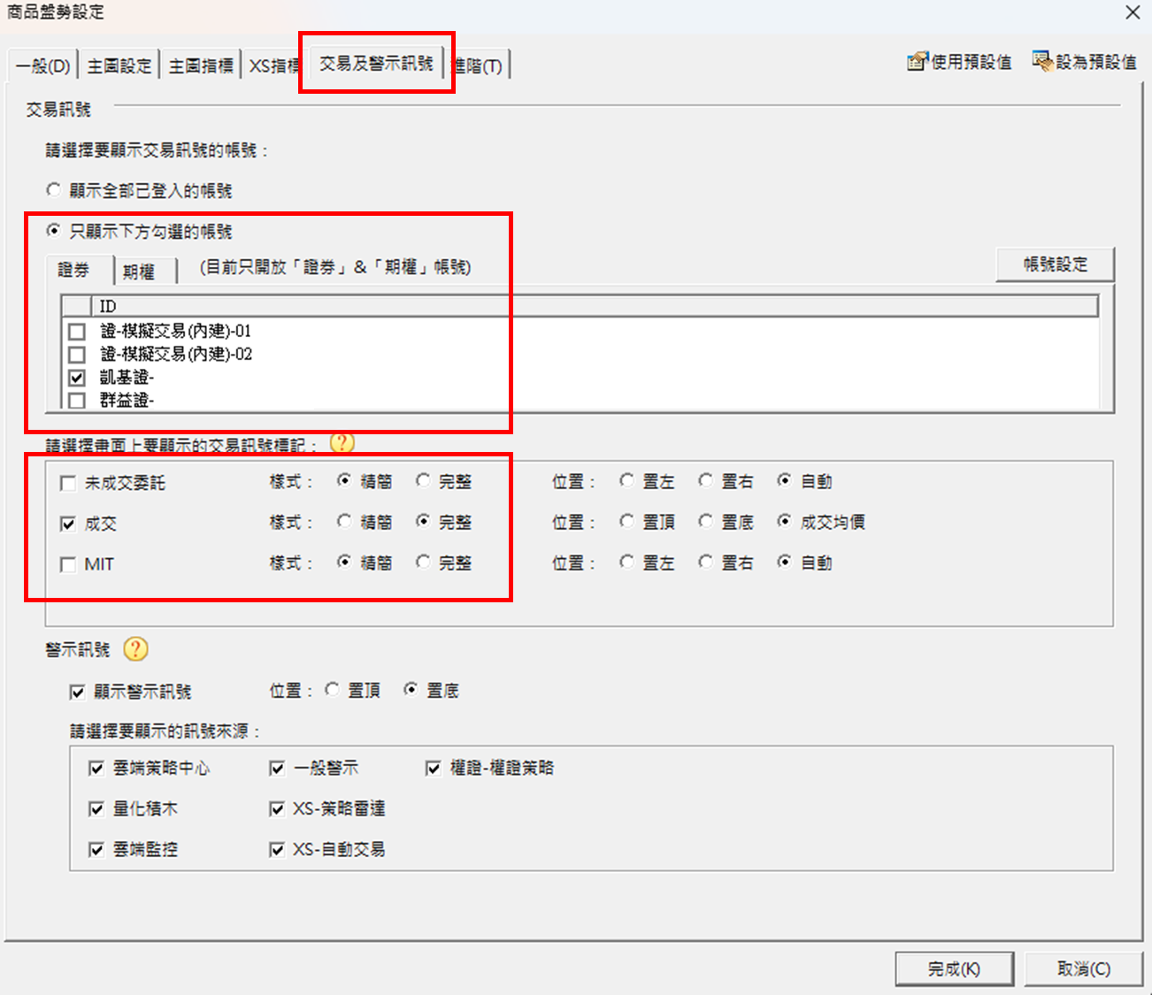The image size is (1152, 995).
Task: Set 未成交委託 position to 置右
Action: [705, 480]
